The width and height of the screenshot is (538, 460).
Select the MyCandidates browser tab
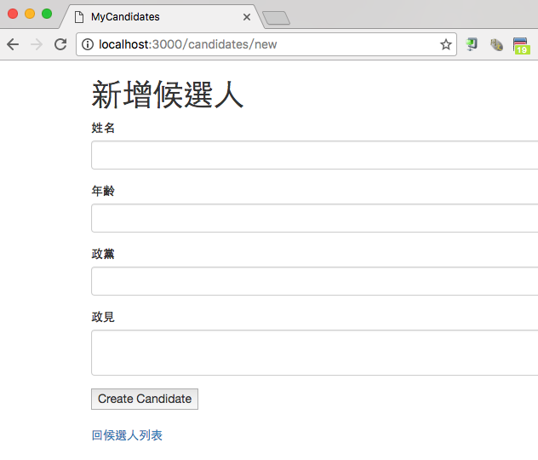pyautogui.click(x=161, y=17)
